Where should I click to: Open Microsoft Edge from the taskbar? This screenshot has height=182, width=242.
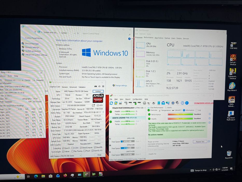pyautogui.click(x=36, y=176)
